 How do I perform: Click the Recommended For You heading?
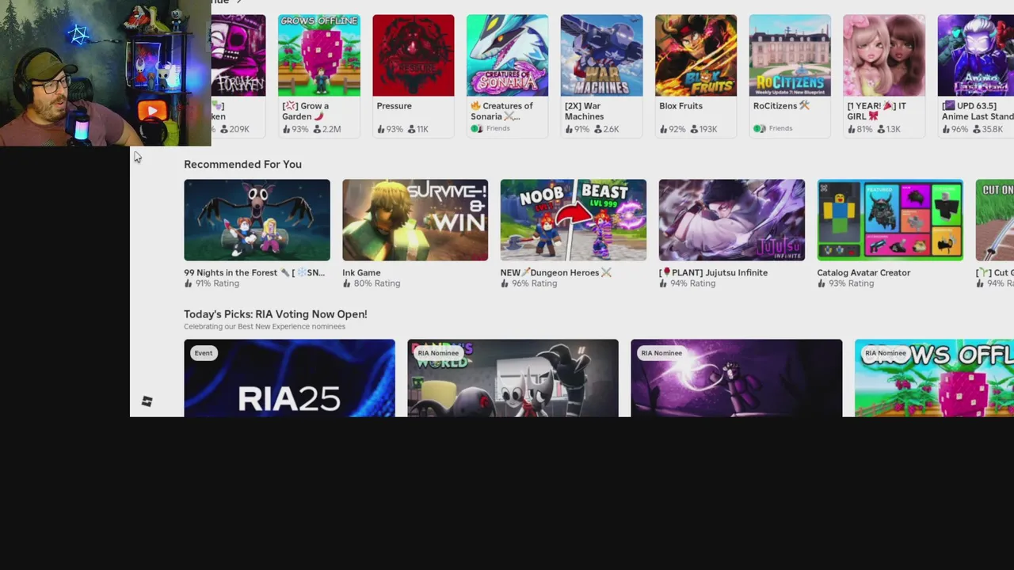point(242,164)
